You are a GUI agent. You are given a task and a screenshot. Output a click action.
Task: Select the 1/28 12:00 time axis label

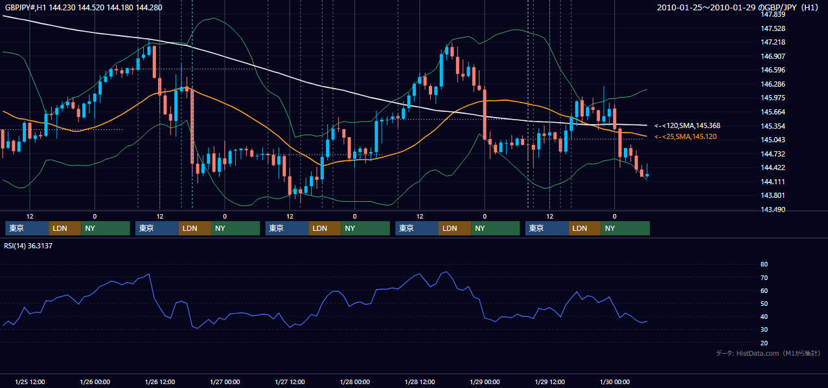tap(420, 382)
